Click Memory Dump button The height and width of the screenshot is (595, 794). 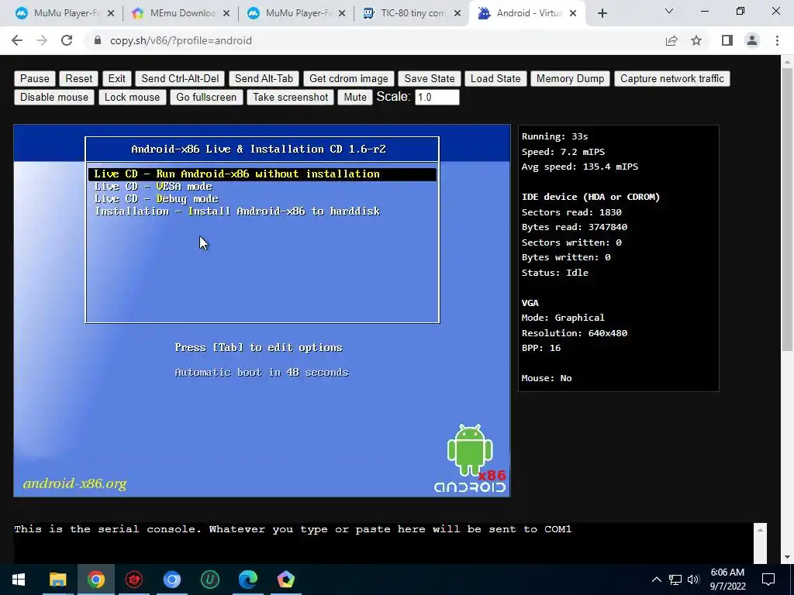click(x=570, y=78)
